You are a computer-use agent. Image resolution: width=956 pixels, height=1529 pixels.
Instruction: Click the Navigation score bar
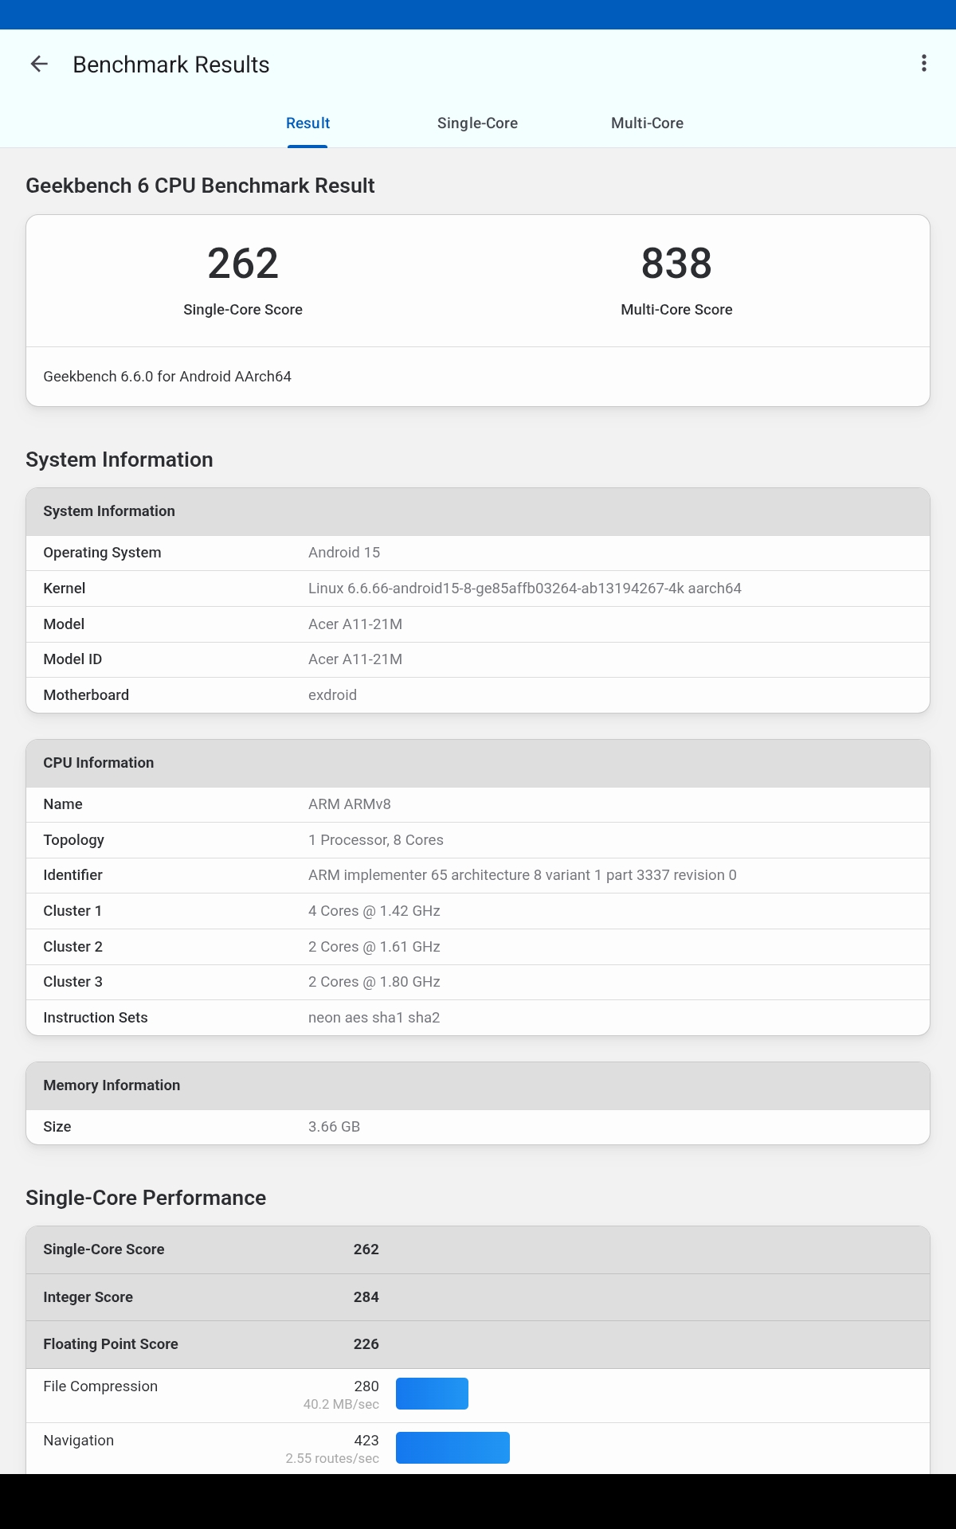(x=453, y=1448)
